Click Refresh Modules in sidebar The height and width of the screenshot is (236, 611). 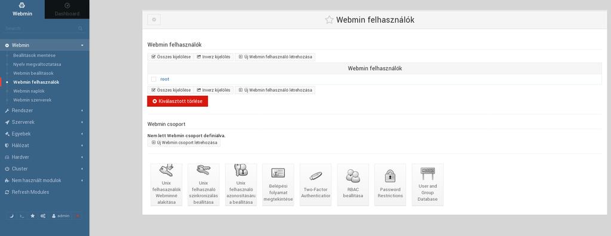coord(44,192)
